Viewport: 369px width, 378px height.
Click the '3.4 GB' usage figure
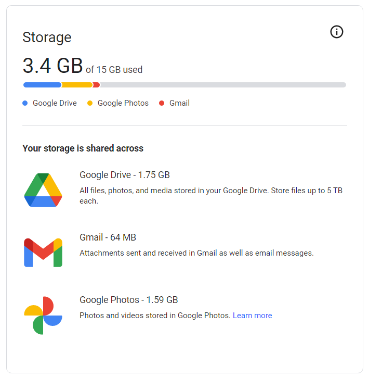coord(52,66)
